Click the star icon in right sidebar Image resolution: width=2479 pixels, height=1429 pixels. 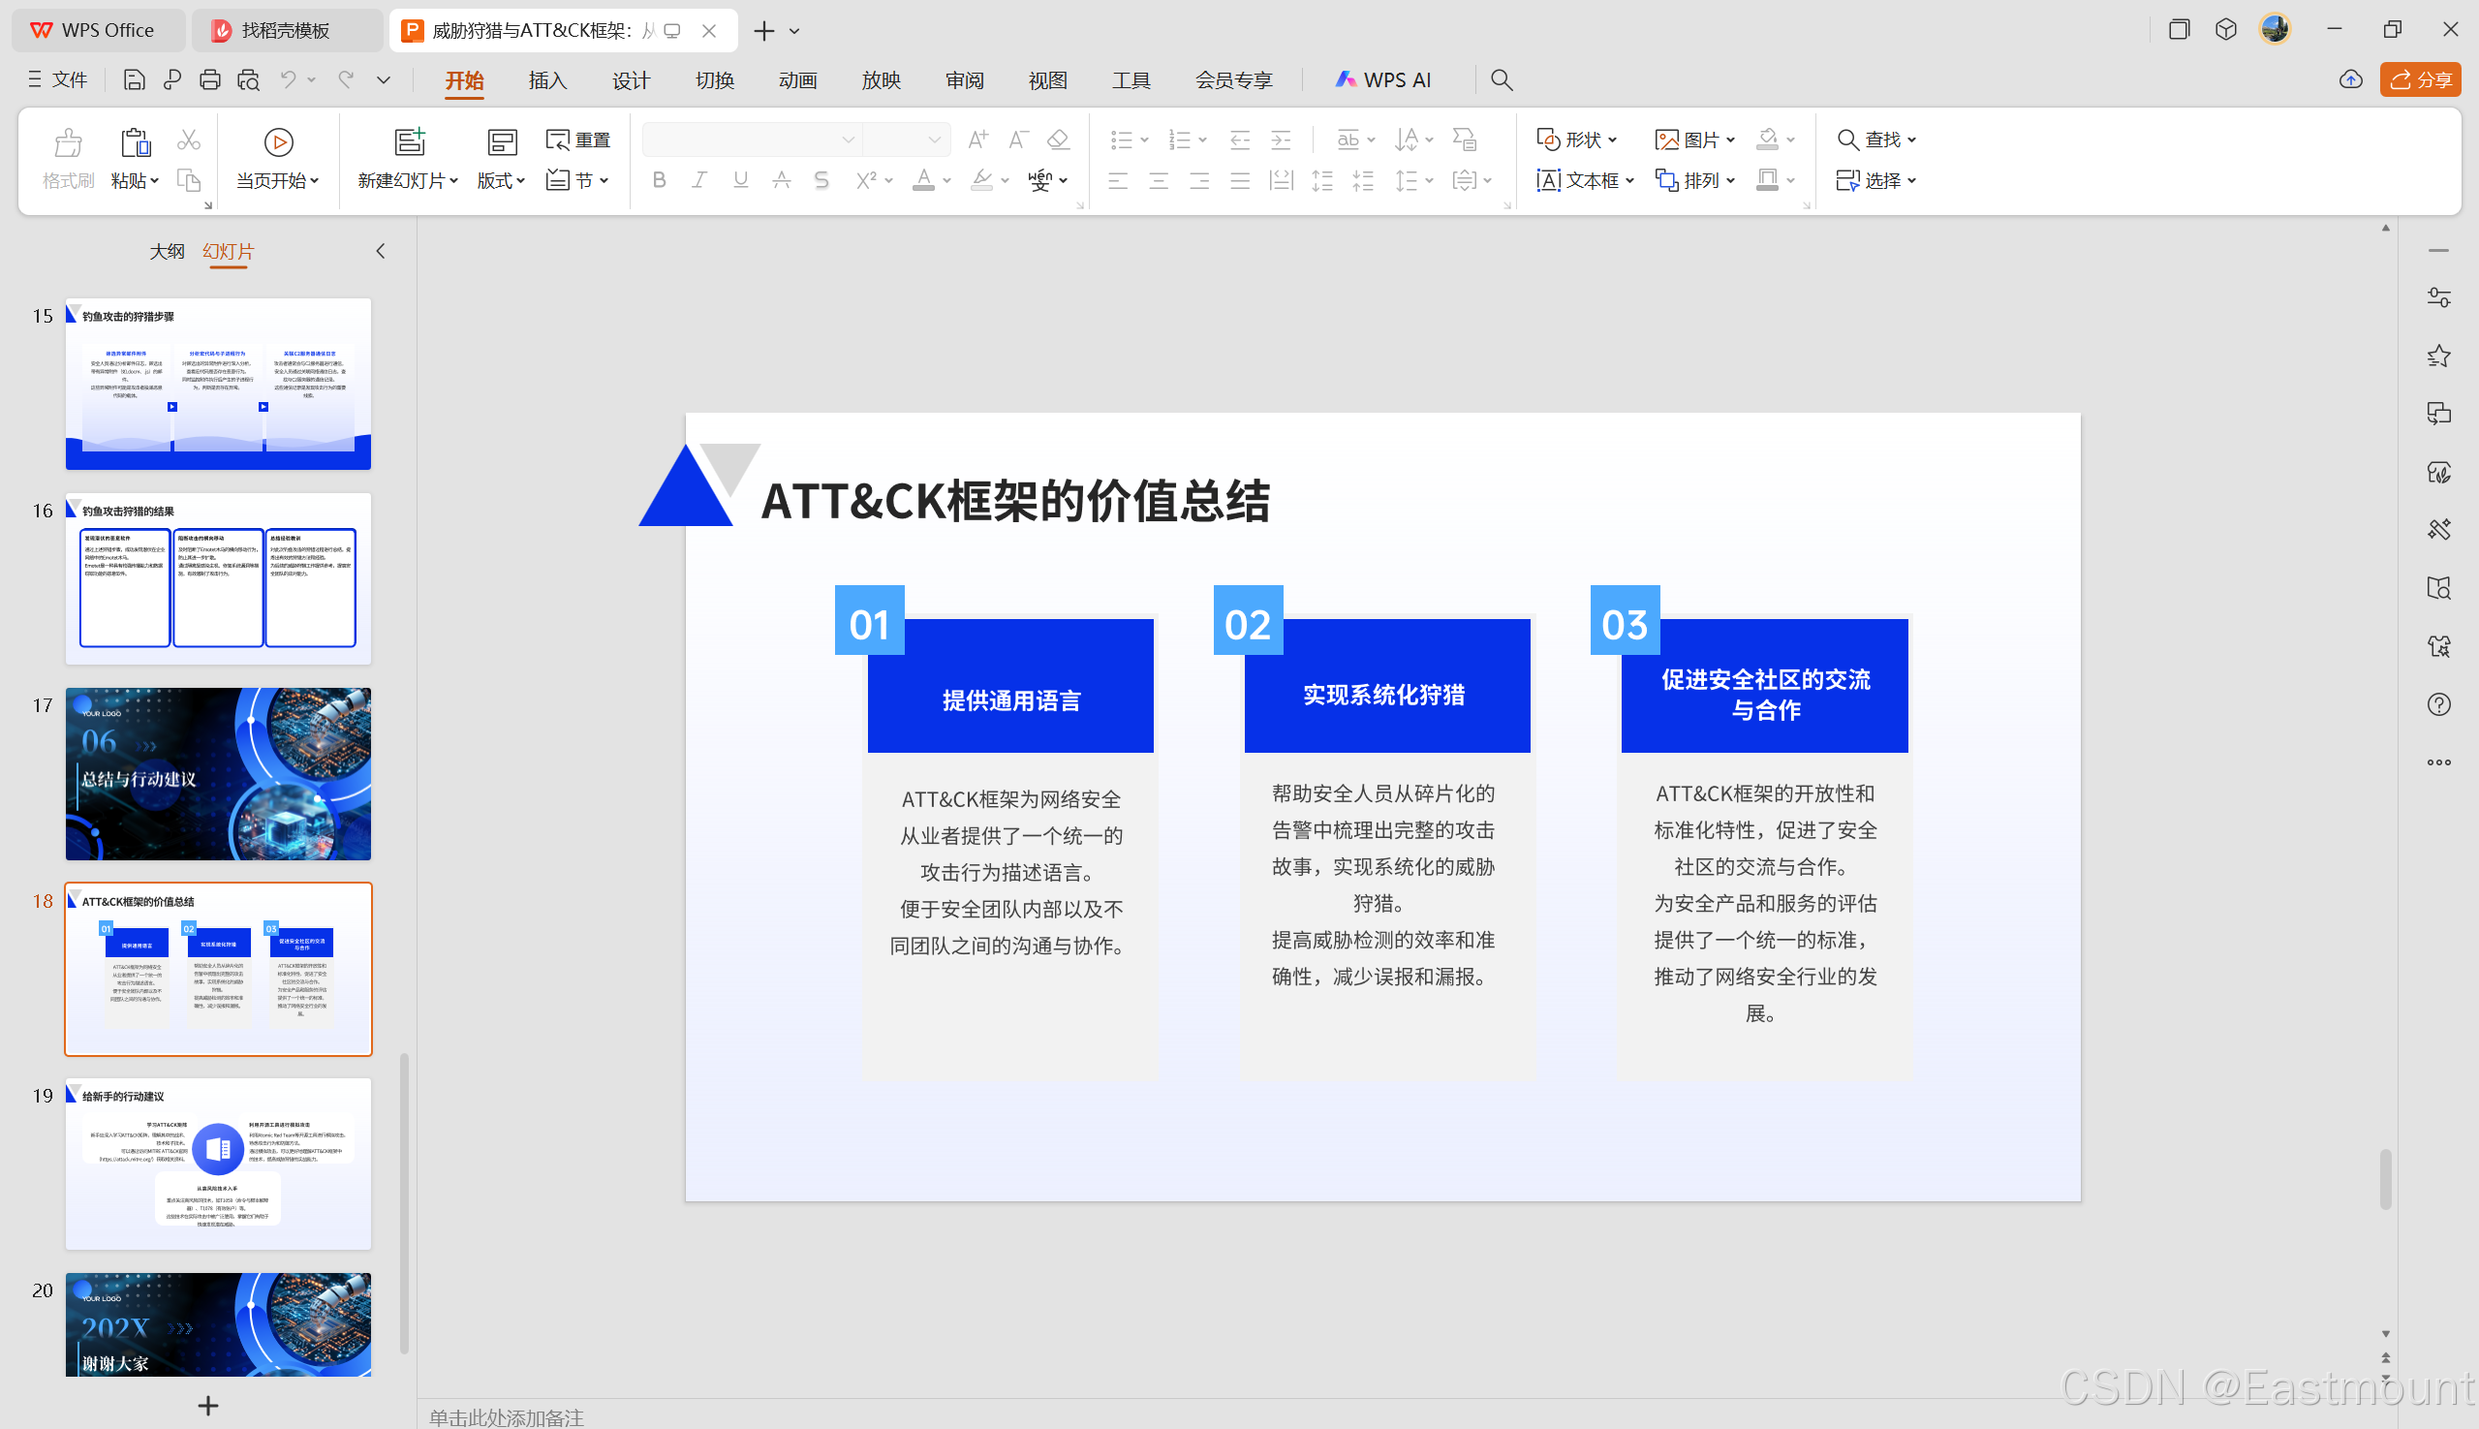(2437, 356)
